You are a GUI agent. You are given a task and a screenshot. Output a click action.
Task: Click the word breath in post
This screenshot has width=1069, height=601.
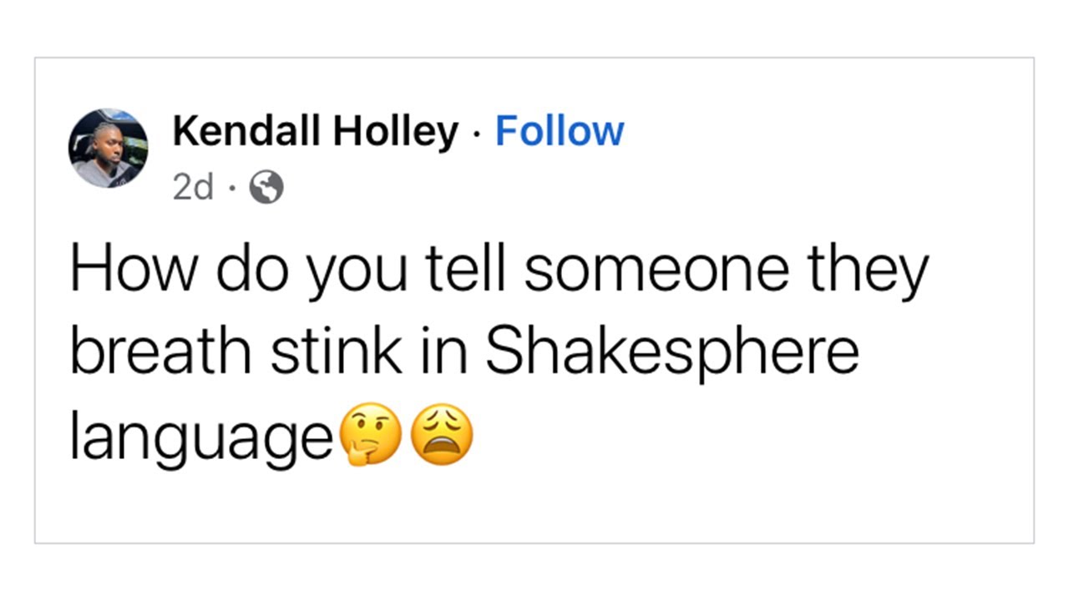pyautogui.click(x=160, y=353)
